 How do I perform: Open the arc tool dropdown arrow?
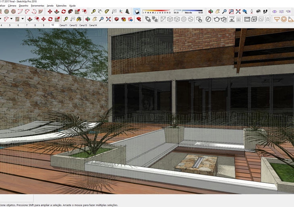(12, 19)
